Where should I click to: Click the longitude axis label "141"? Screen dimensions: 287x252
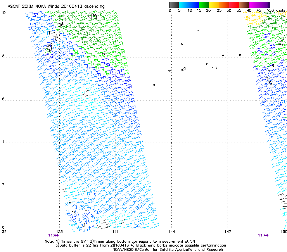coord(115,232)
